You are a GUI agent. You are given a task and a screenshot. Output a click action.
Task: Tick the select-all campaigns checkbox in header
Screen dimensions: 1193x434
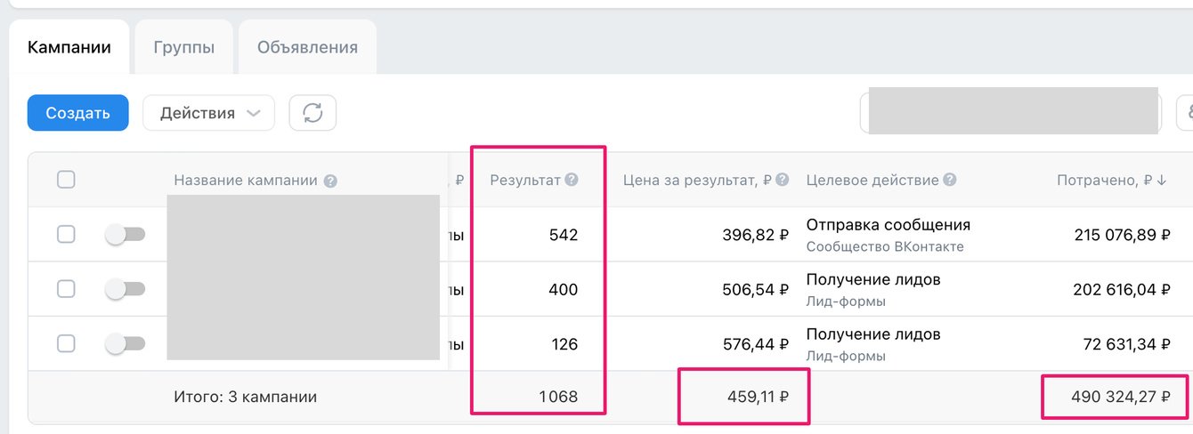[x=66, y=180]
